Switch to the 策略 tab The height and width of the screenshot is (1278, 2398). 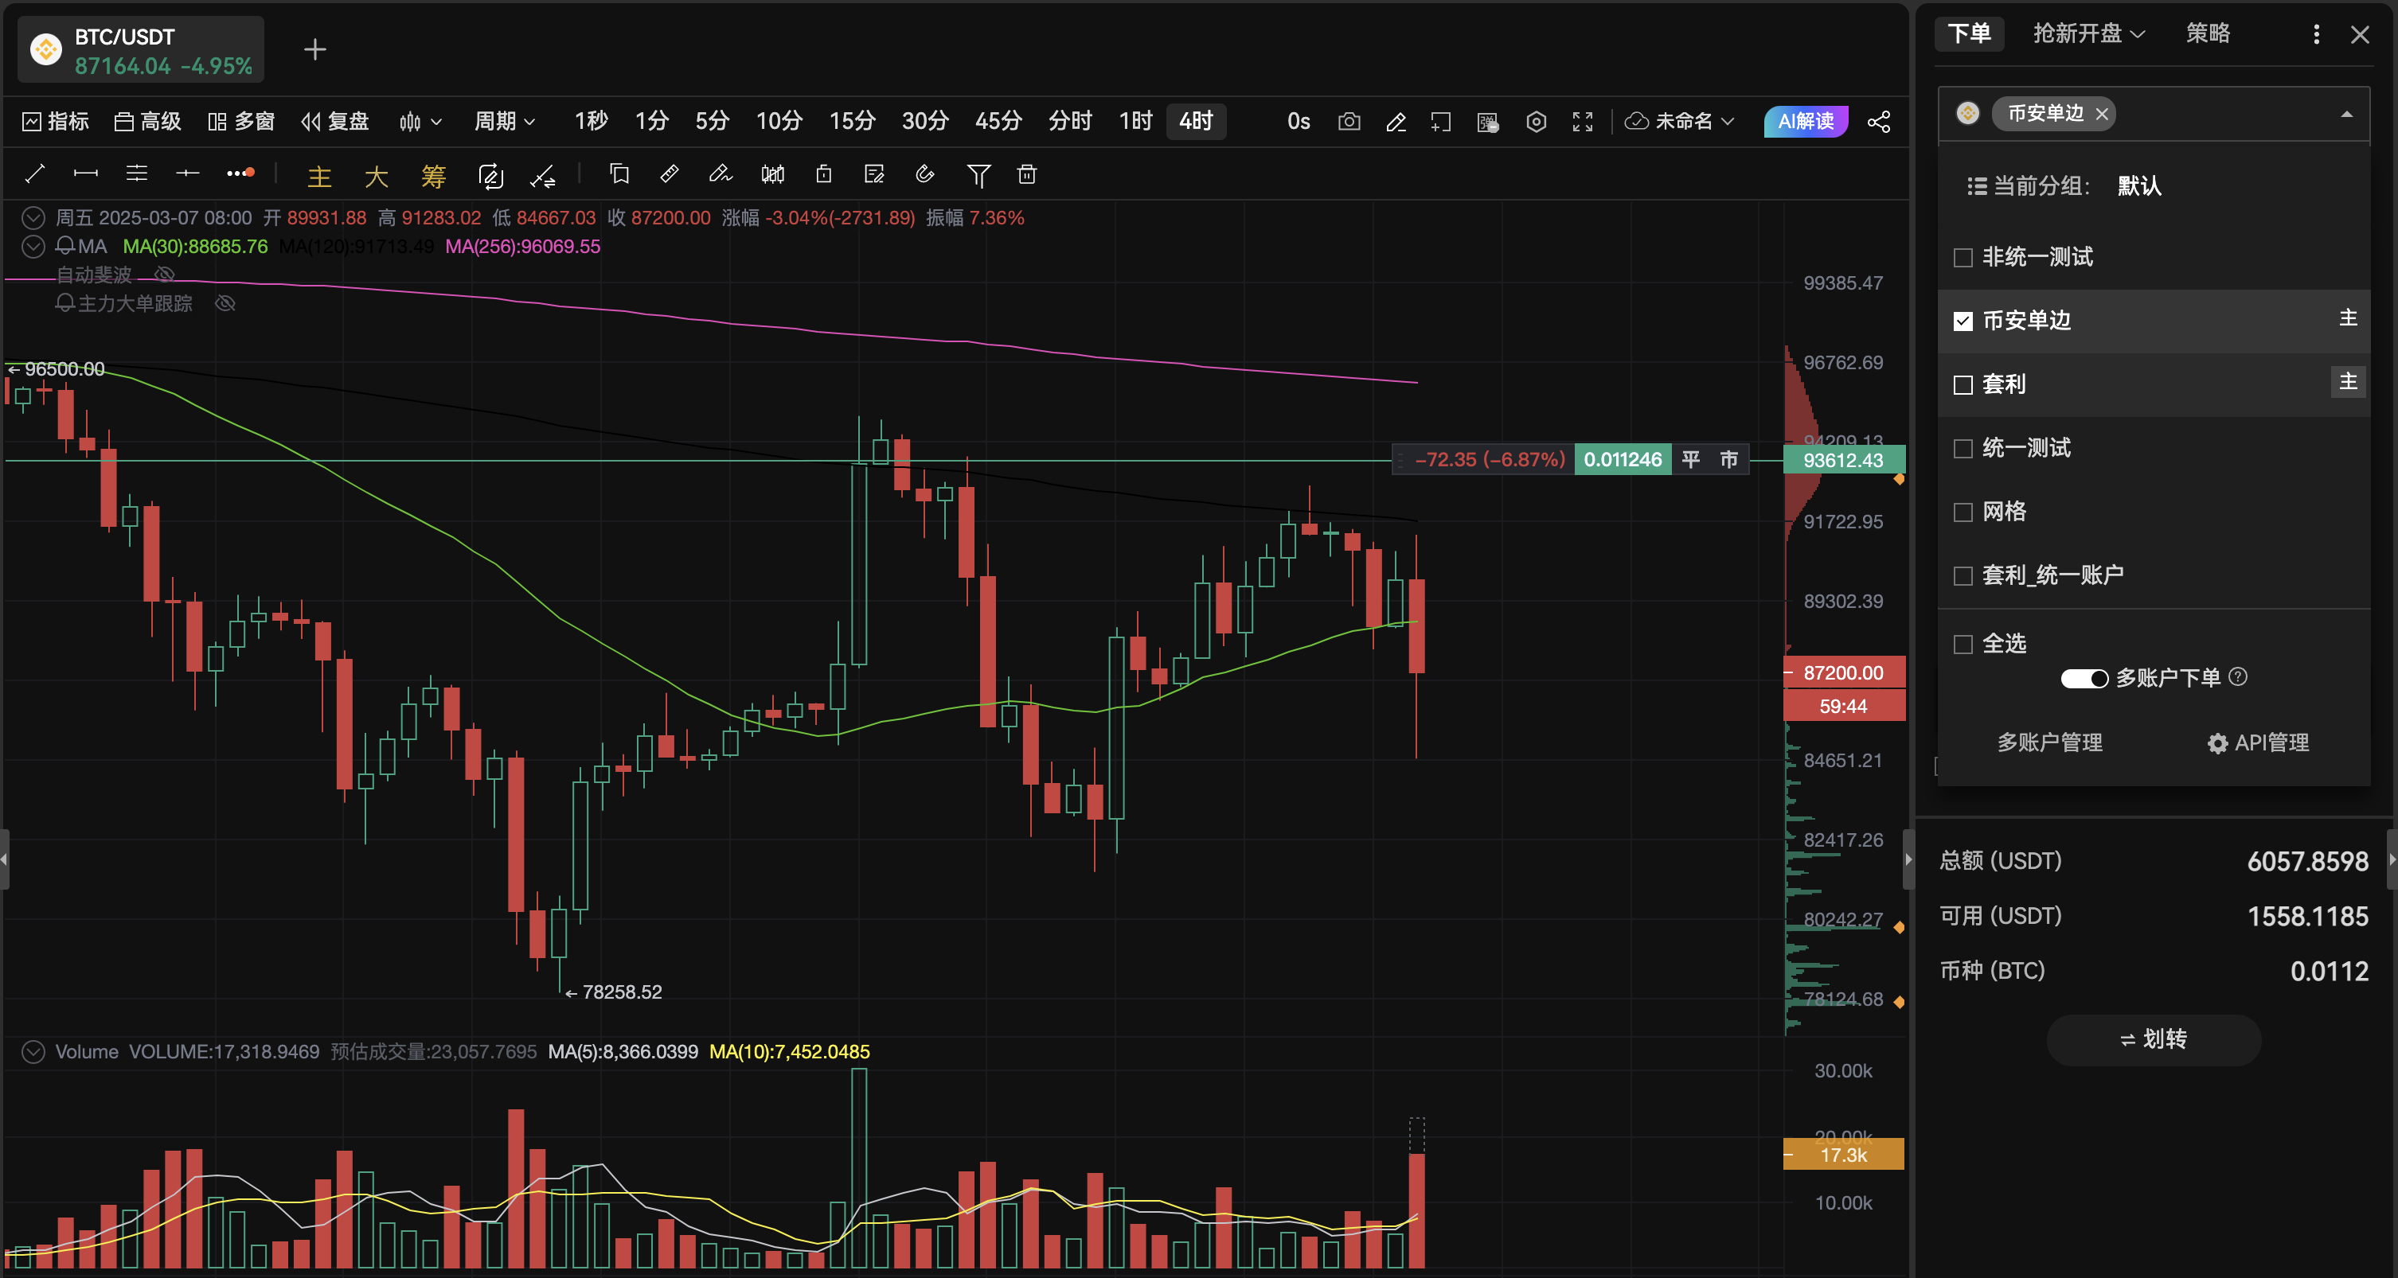[2207, 34]
